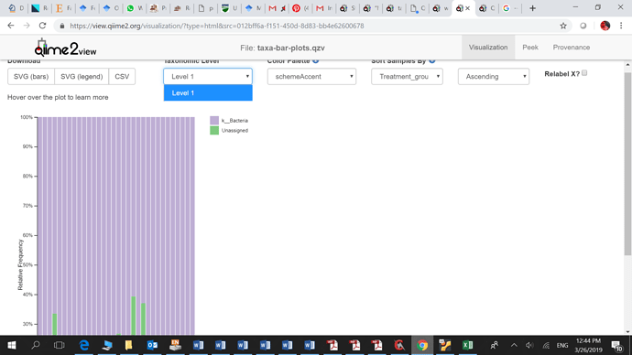Open Task View in the taskbar
This screenshot has height=355, width=632.
tap(60, 345)
